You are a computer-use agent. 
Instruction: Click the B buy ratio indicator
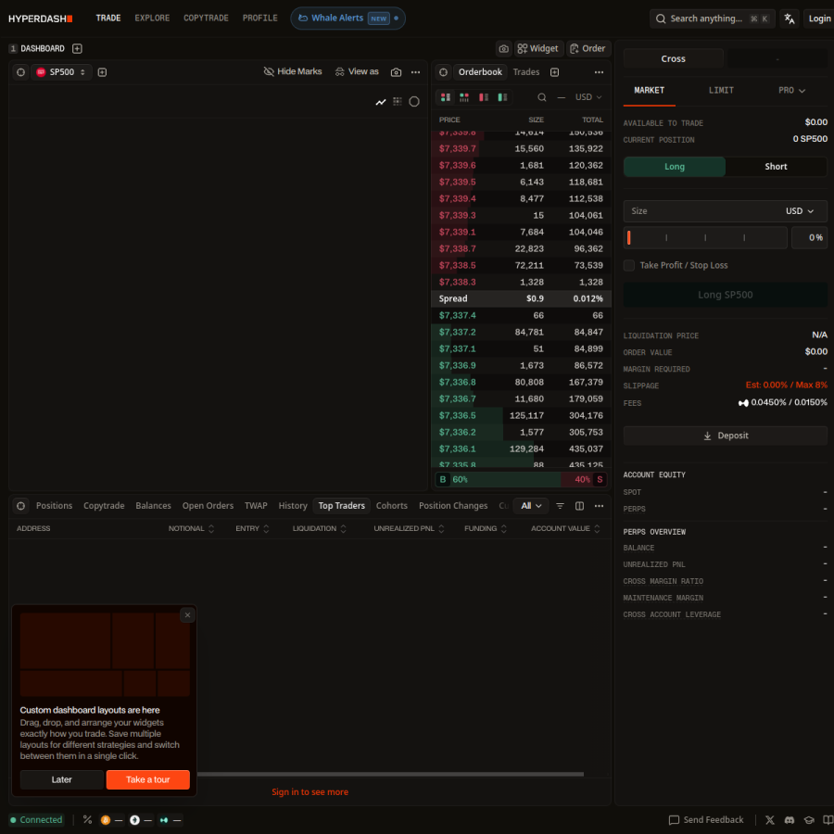pos(443,479)
